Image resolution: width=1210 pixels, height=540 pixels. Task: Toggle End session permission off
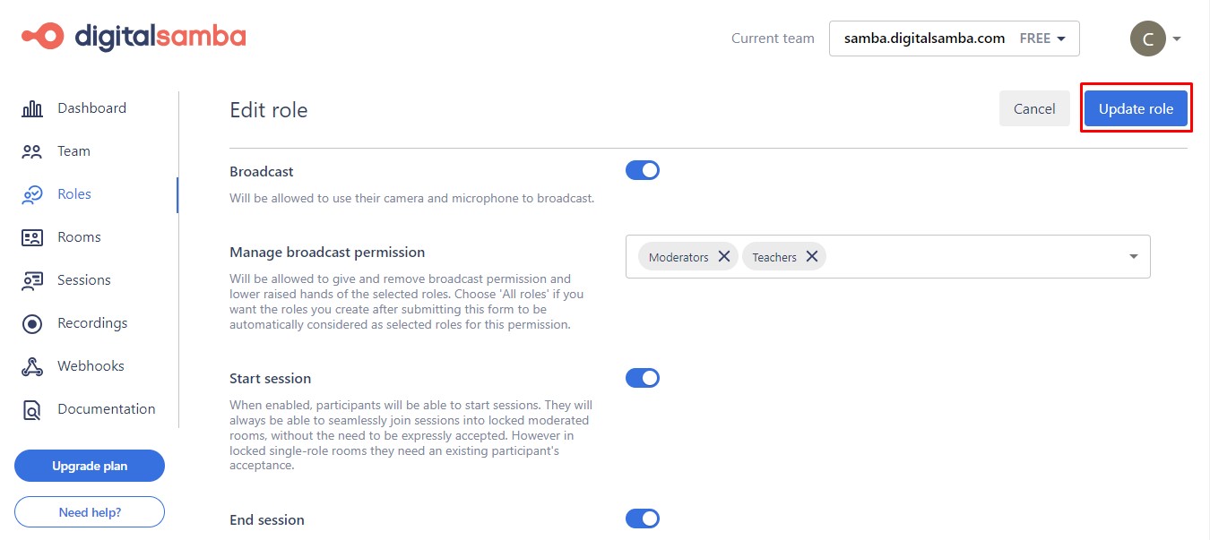[643, 519]
